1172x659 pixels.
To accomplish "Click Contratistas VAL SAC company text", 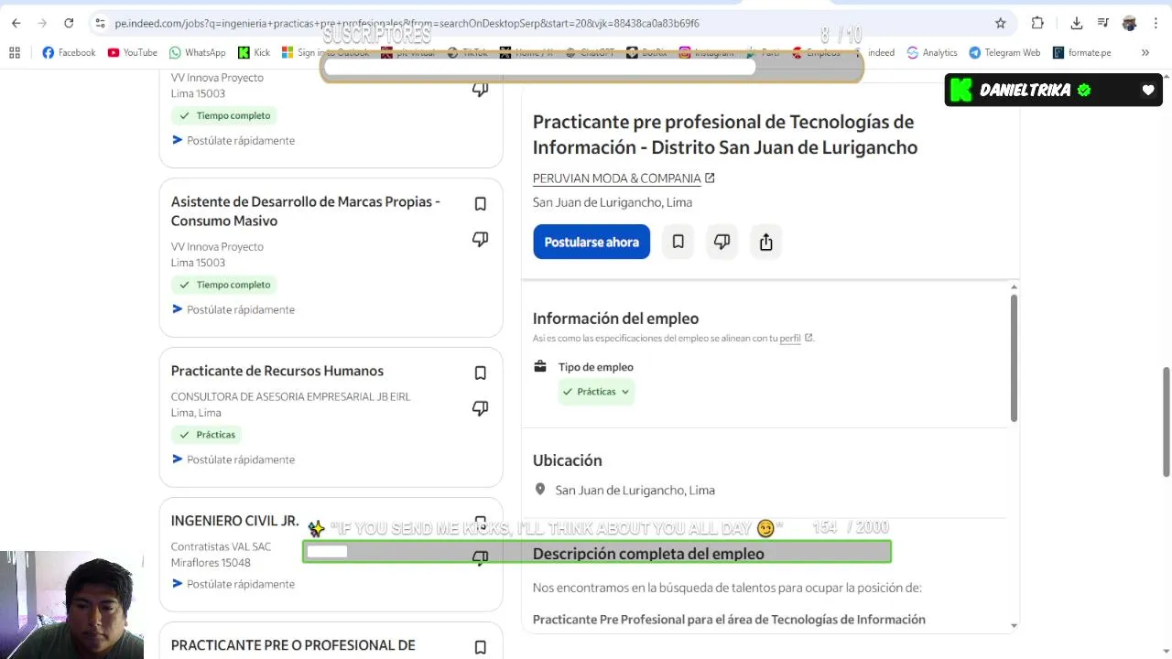I will (221, 546).
